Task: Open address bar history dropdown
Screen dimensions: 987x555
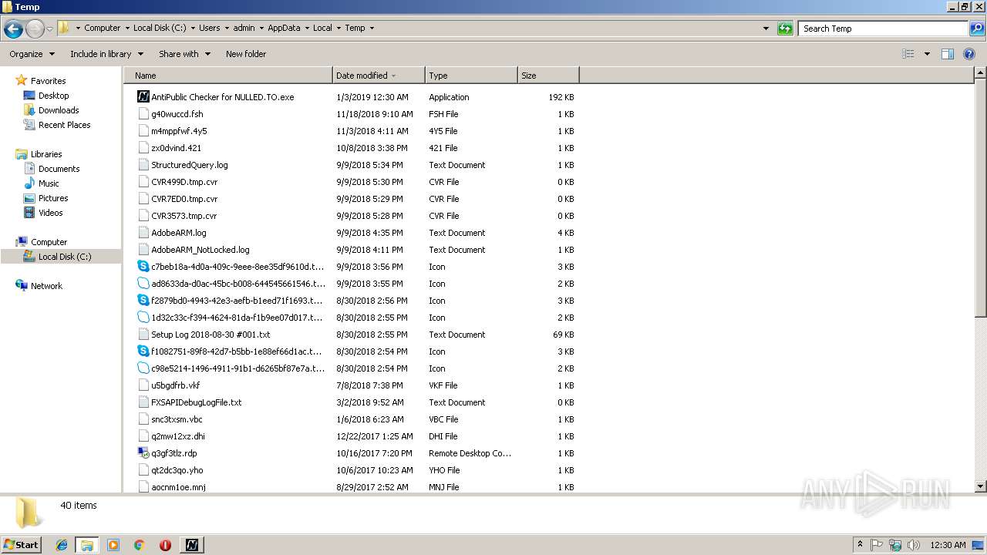Action: click(766, 29)
